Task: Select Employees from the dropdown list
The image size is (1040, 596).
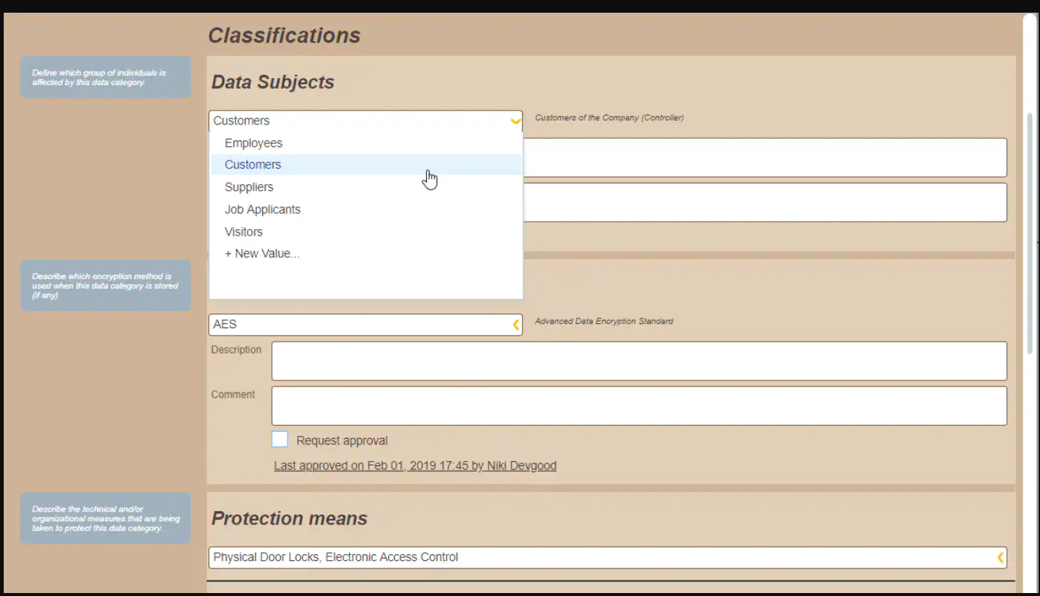Action: click(x=253, y=142)
